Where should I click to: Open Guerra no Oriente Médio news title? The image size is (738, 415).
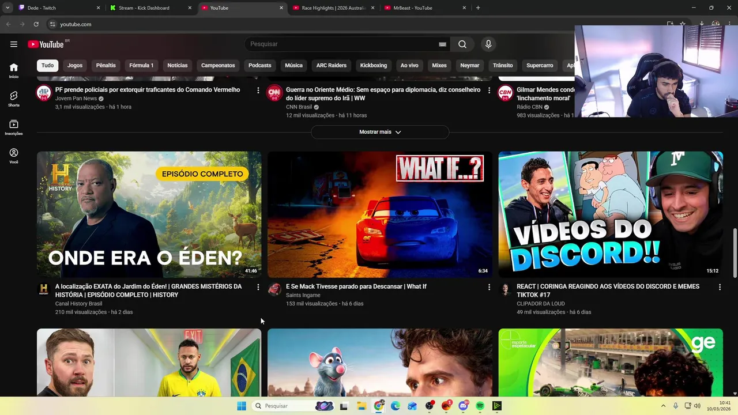pyautogui.click(x=383, y=94)
